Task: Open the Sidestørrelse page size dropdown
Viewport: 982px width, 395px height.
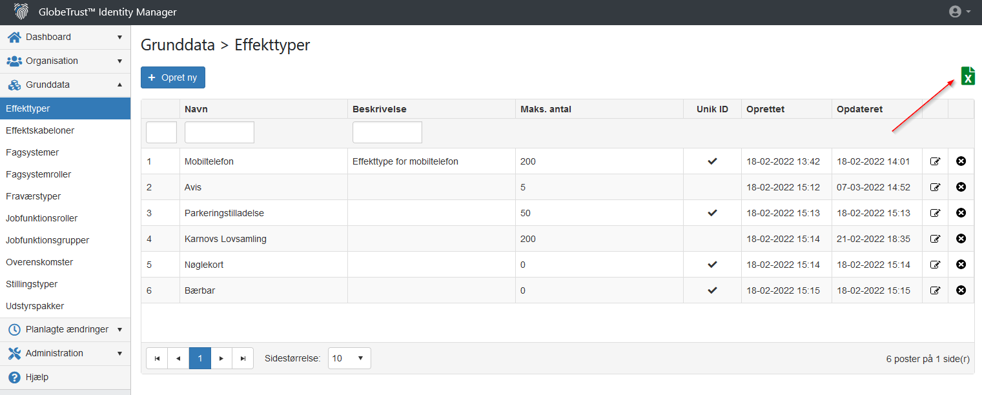Action: pos(349,358)
